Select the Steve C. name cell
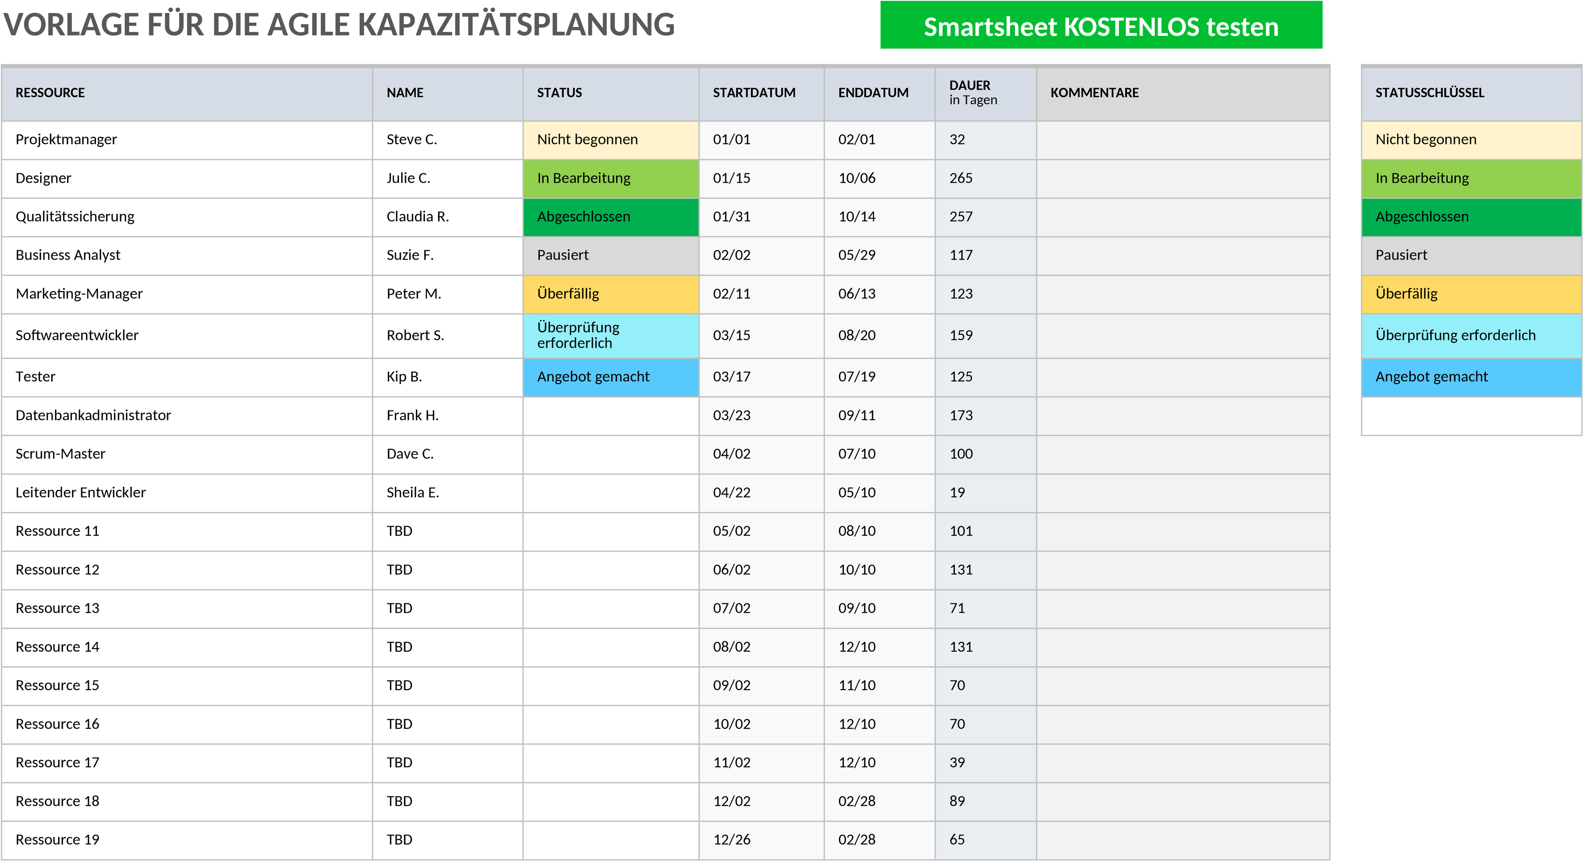 pos(448,140)
